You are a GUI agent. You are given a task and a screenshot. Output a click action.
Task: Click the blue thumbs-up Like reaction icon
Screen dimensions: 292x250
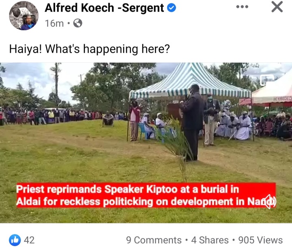click(15, 240)
